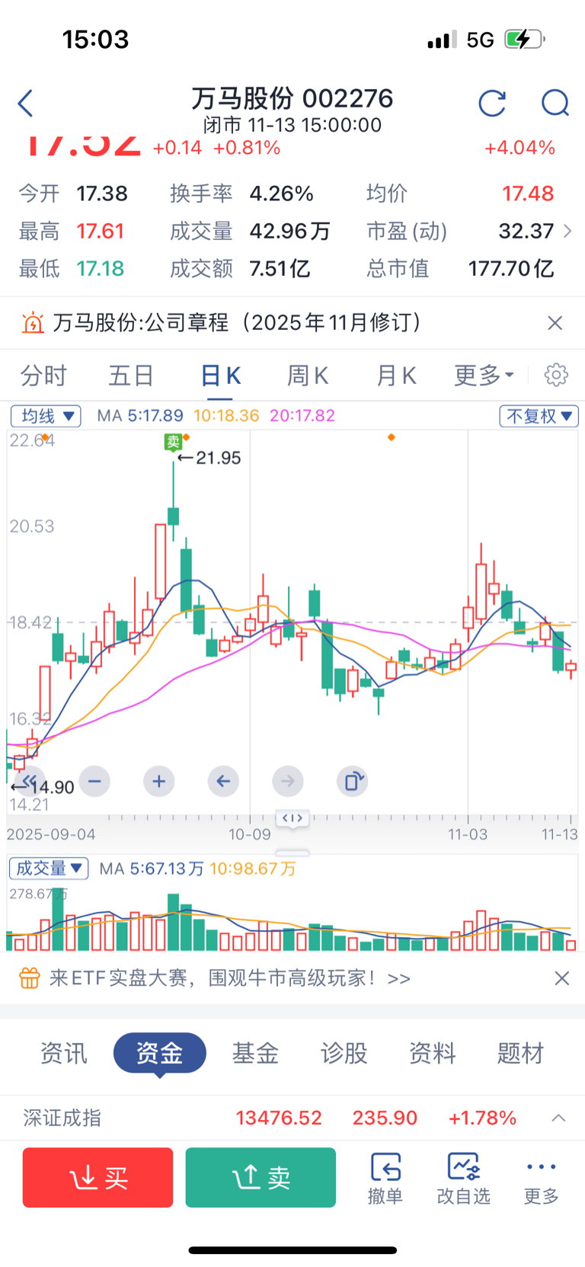This screenshot has height=1267, width=585.
Task: Tap the alert bell announcement icon
Action: 33,323
